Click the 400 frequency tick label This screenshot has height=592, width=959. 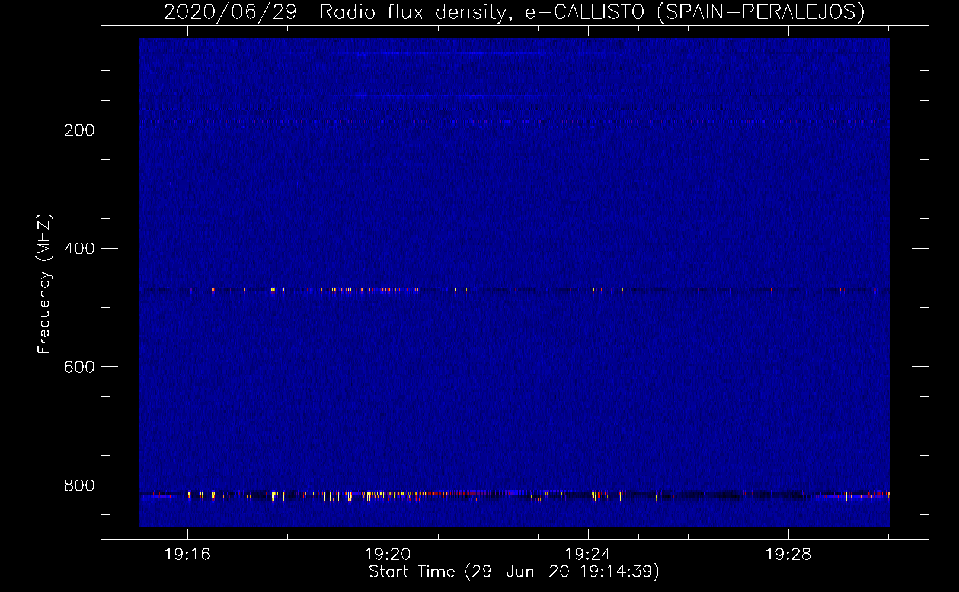pyautogui.click(x=79, y=249)
